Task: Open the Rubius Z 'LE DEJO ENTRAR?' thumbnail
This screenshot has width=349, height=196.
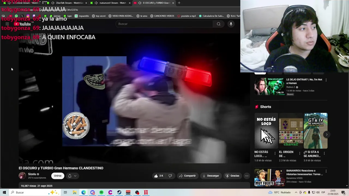Action: pos(269,87)
